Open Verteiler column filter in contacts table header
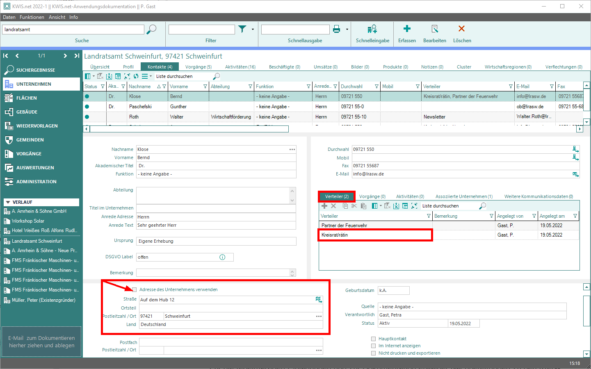Screen dimensions: 591x369 [x=511, y=87]
